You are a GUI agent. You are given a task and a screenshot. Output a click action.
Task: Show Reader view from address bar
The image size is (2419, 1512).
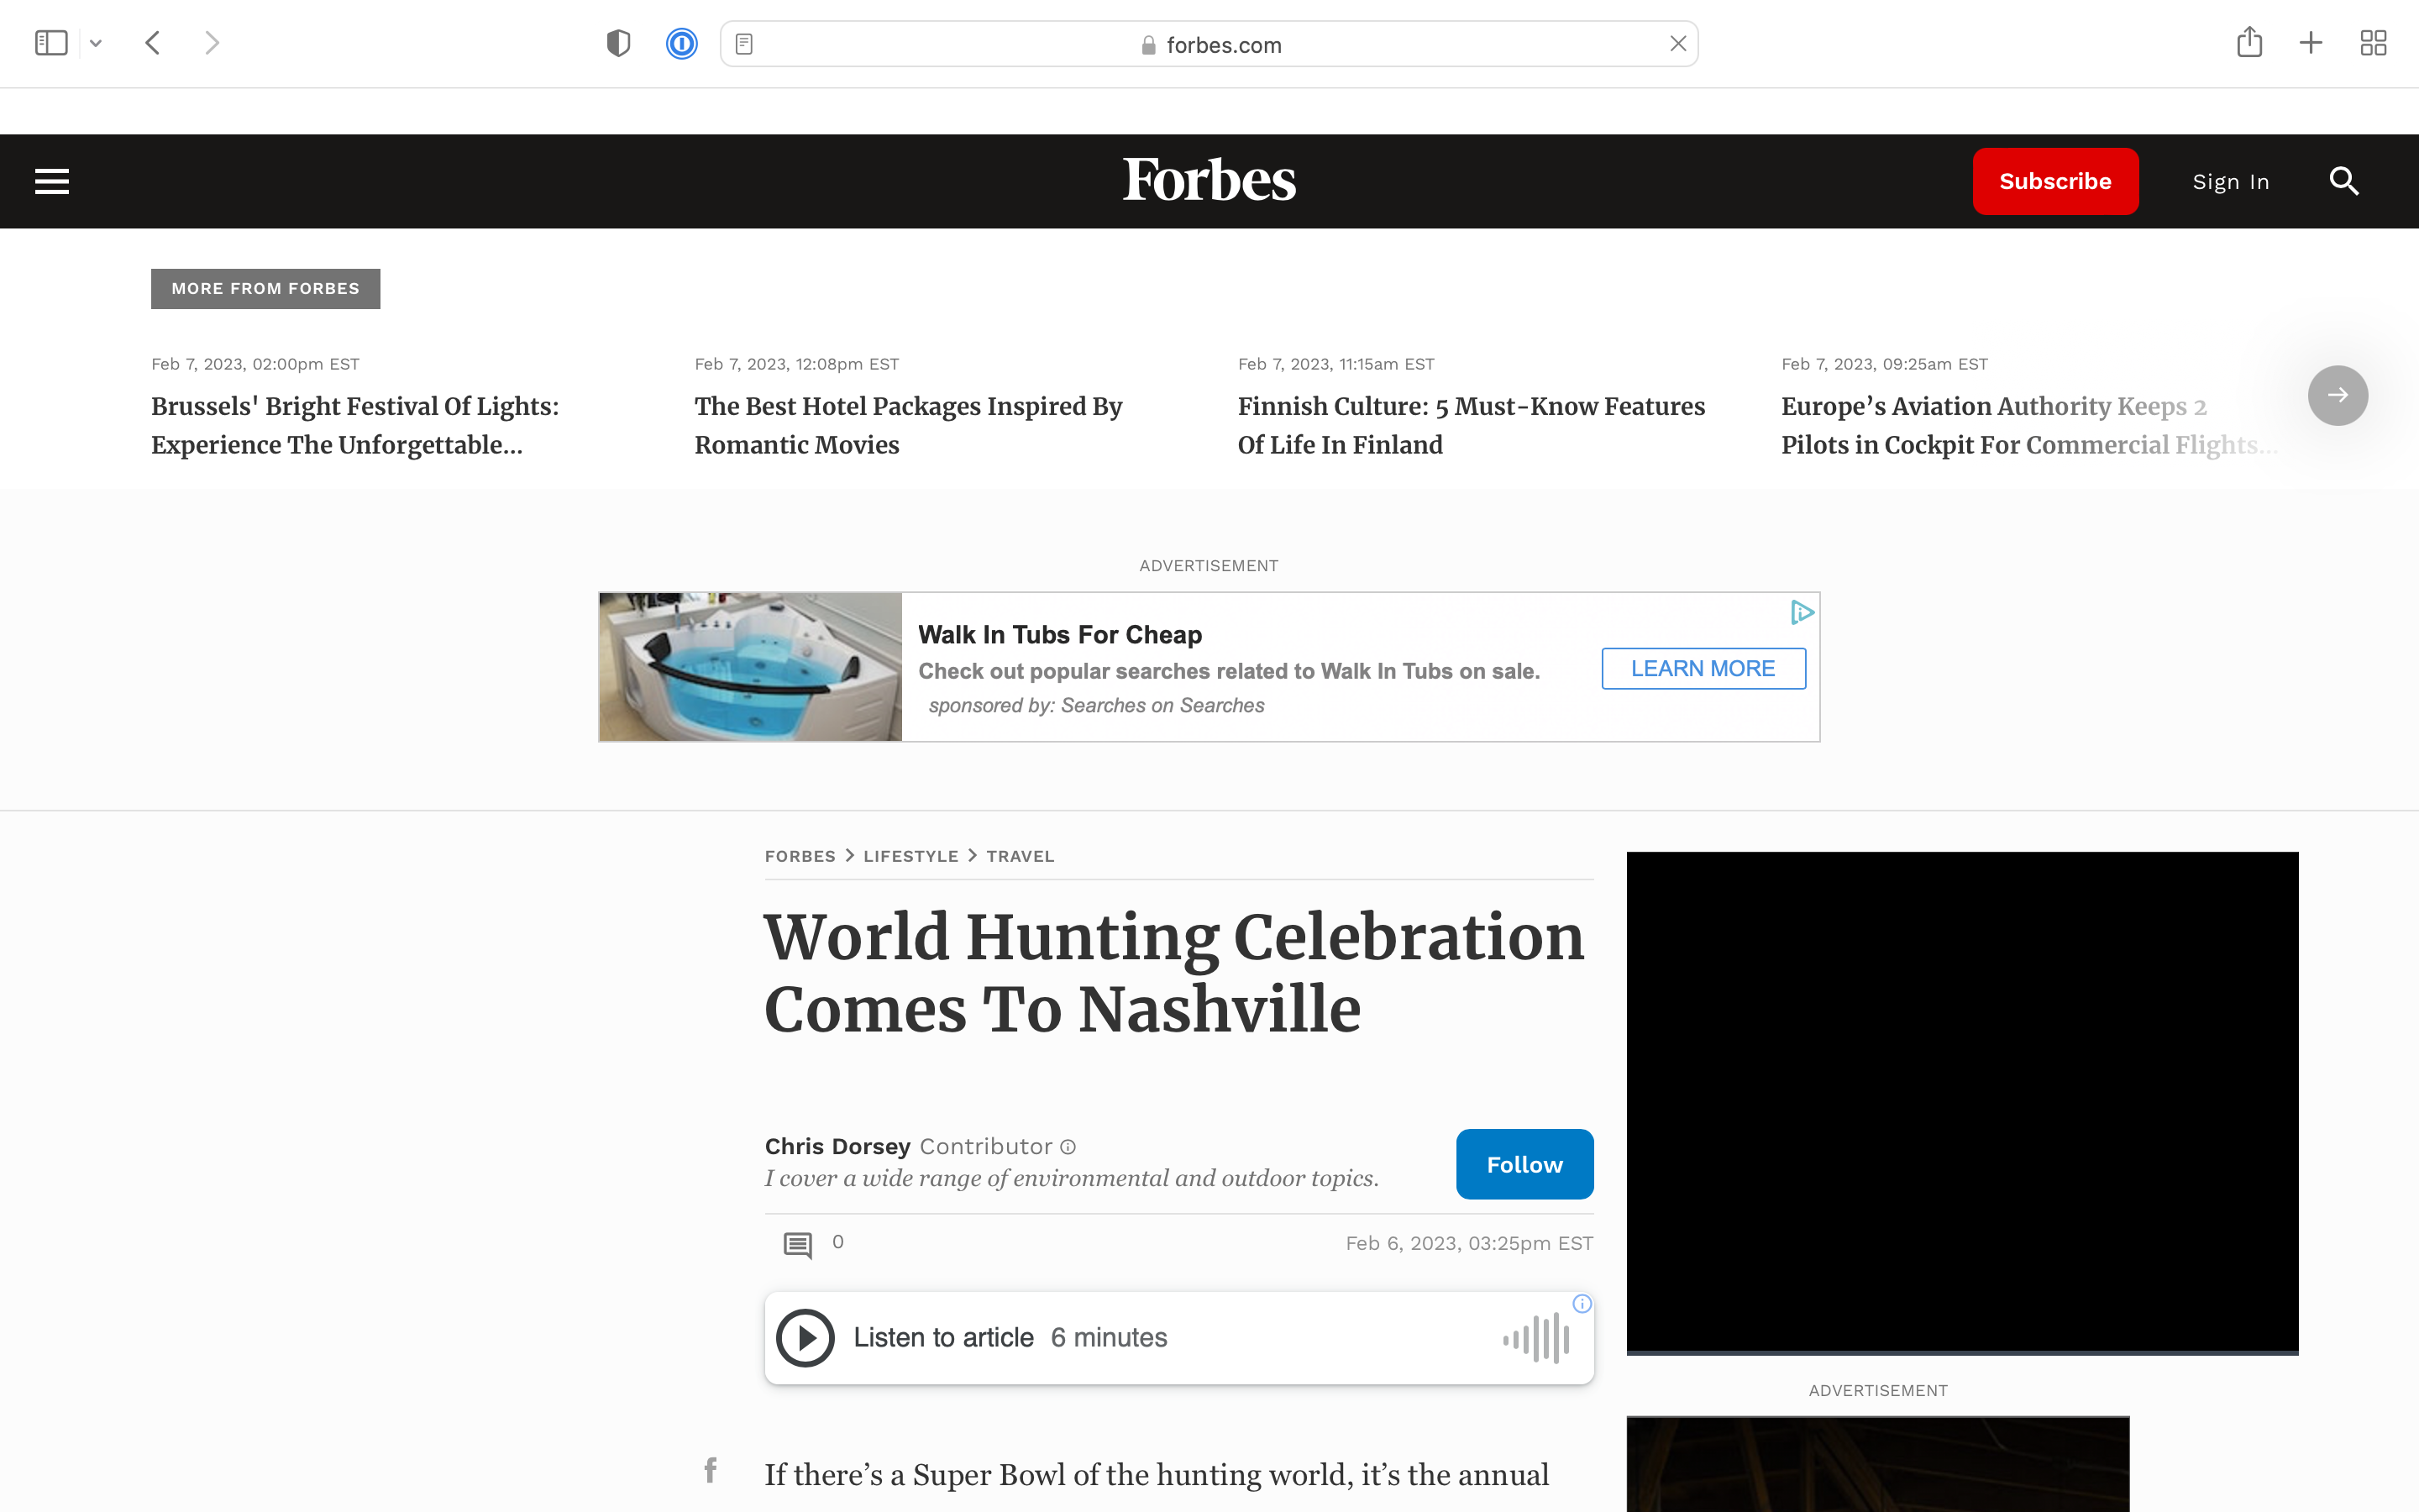(743, 44)
